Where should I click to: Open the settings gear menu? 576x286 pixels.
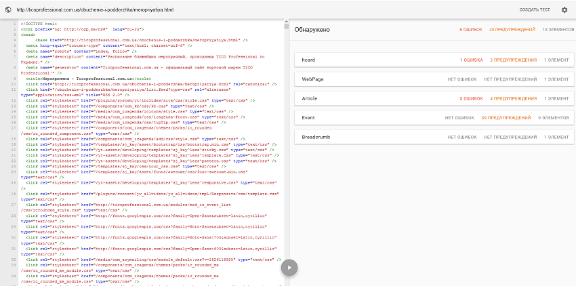coord(564,10)
